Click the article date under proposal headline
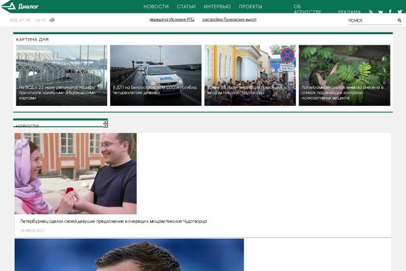The image size is (406, 271). coord(32,230)
